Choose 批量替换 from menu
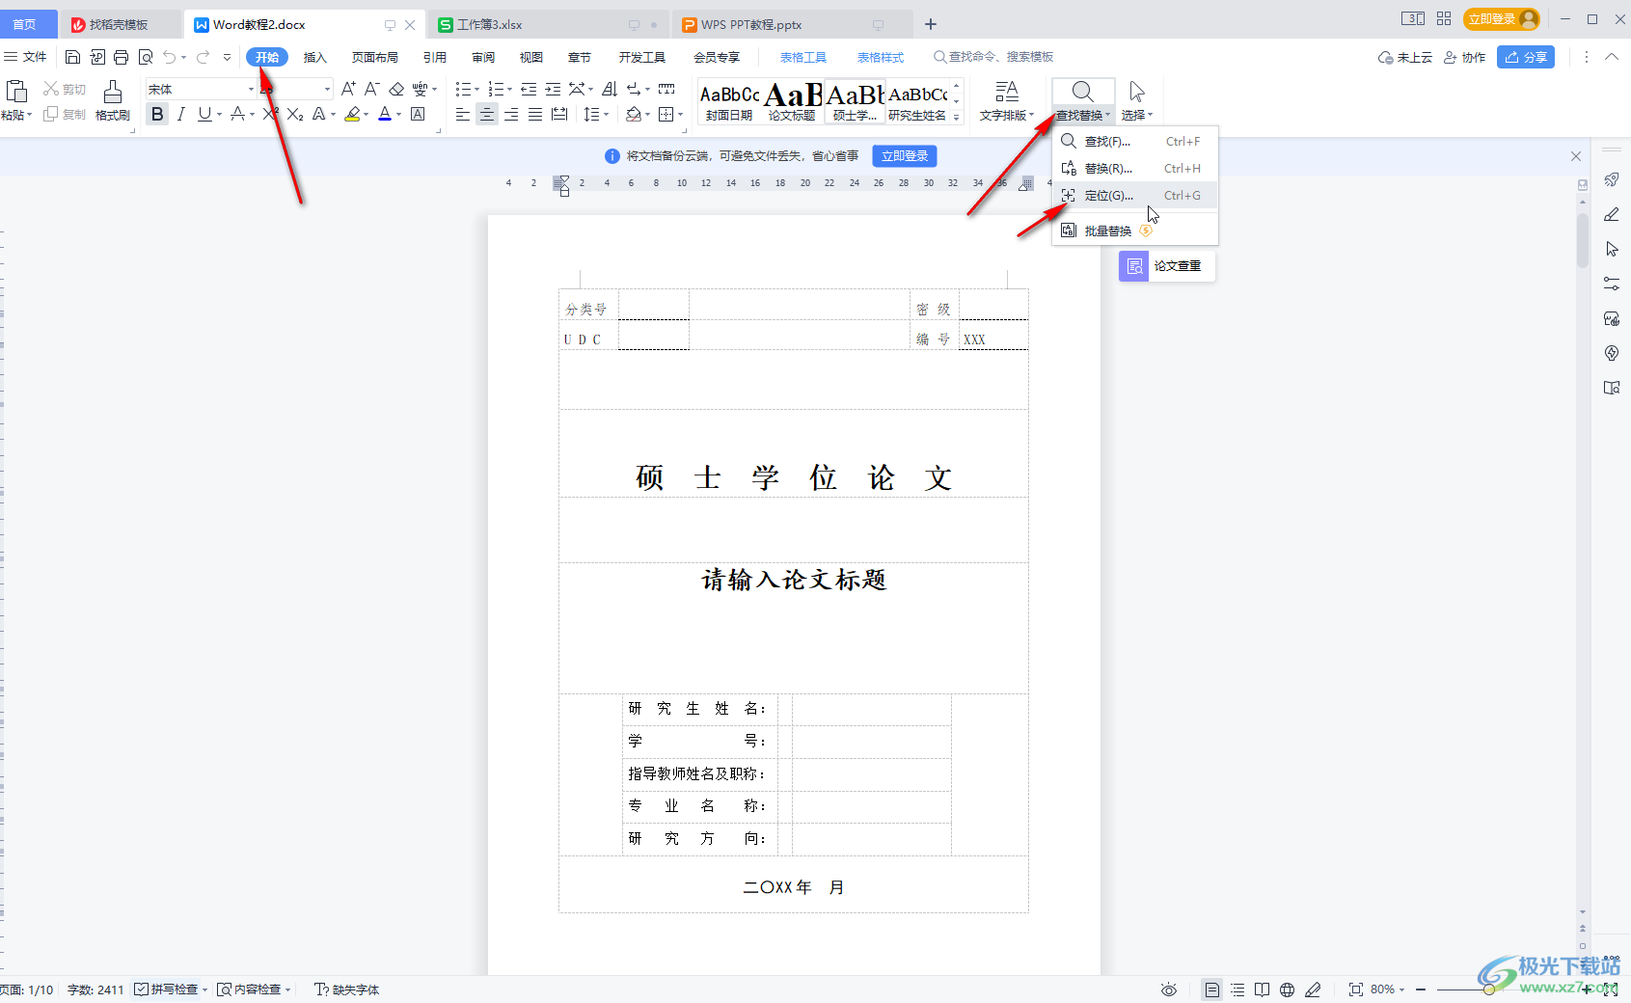Image resolution: width=1631 pixels, height=1003 pixels. tap(1135, 231)
